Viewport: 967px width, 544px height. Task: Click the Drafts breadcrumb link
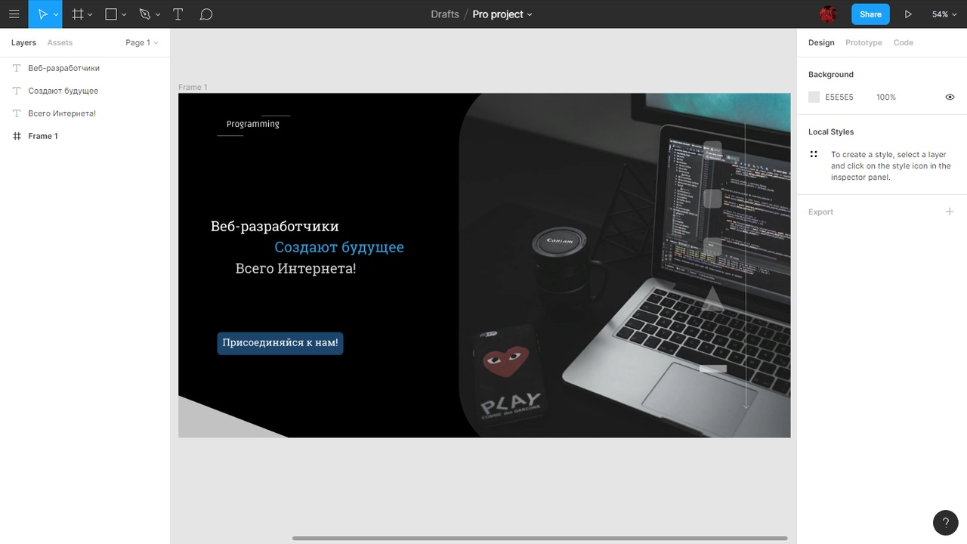445,14
